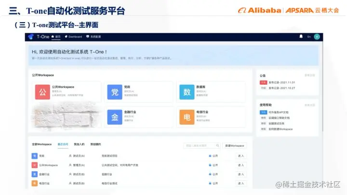Click 进入 for the 电信行业 row
This screenshot has width=347, height=195.
click(241, 183)
